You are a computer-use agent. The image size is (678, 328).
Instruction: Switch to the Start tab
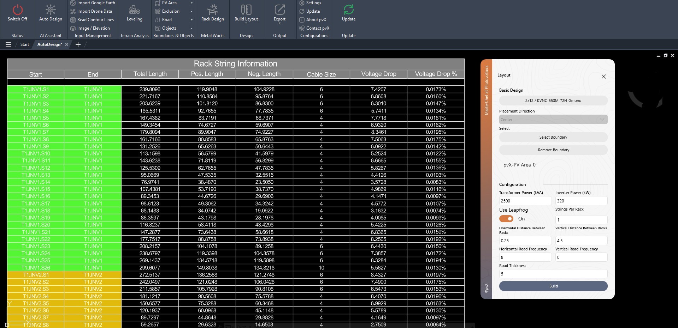click(x=25, y=44)
